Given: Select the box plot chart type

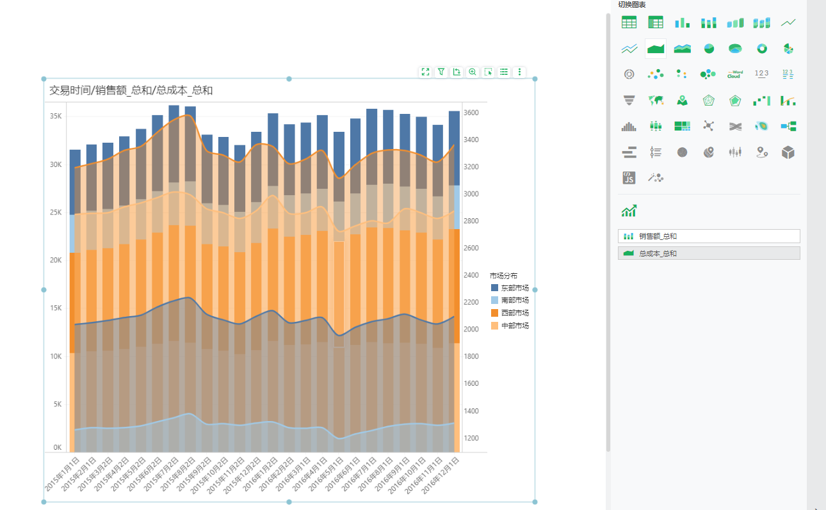Looking at the screenshot, I should click(656, 126).
